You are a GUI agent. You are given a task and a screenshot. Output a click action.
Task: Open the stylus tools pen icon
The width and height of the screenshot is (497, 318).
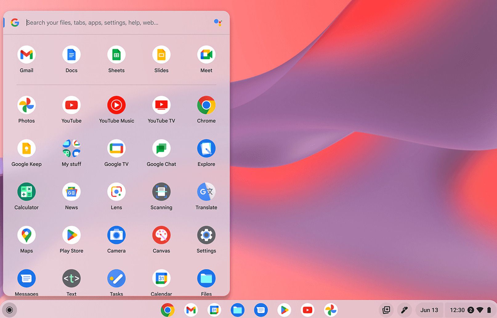[404, 310]
